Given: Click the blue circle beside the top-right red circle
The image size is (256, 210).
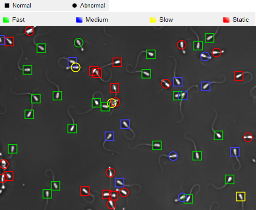Looking at the screenshot, I should click(x=205, y=56).
